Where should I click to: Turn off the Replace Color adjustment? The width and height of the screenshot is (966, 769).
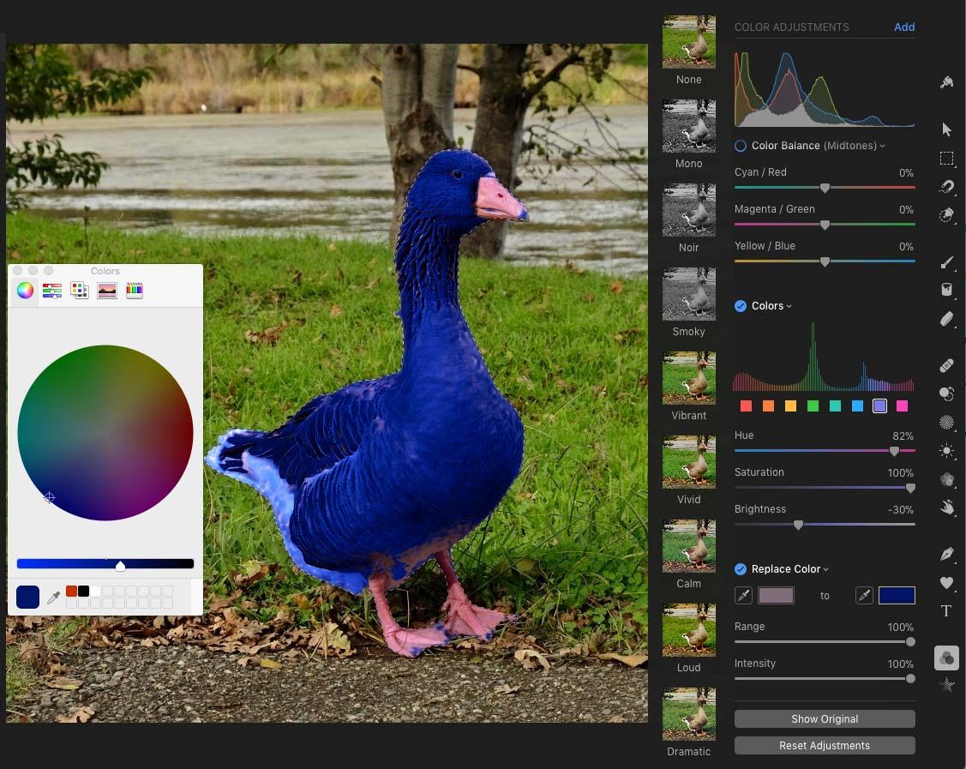click(739, 568)
